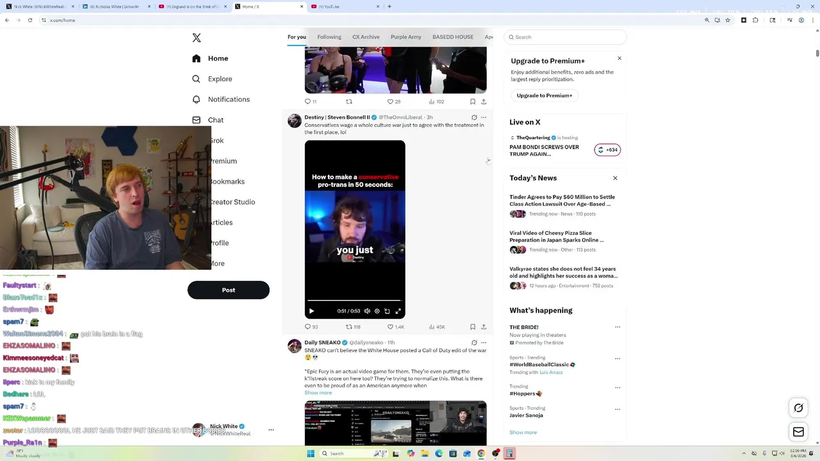Click the Destiny video progress bar

354,300
